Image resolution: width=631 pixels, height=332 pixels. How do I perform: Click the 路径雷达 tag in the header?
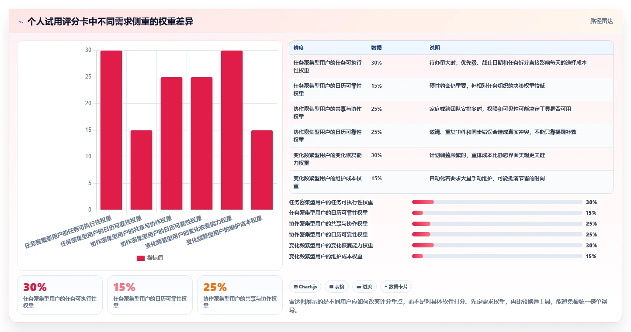(x=601, y=21)
